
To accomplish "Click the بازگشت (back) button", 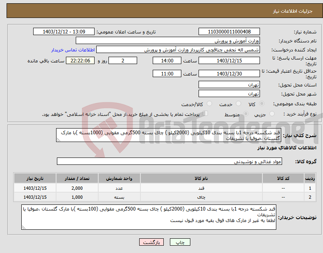I will pyautogui.click(x=151, y=242).
